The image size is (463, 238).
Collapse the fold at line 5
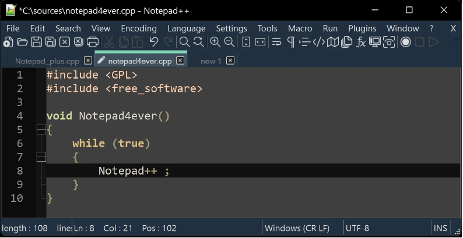click(x=41, y=130)
